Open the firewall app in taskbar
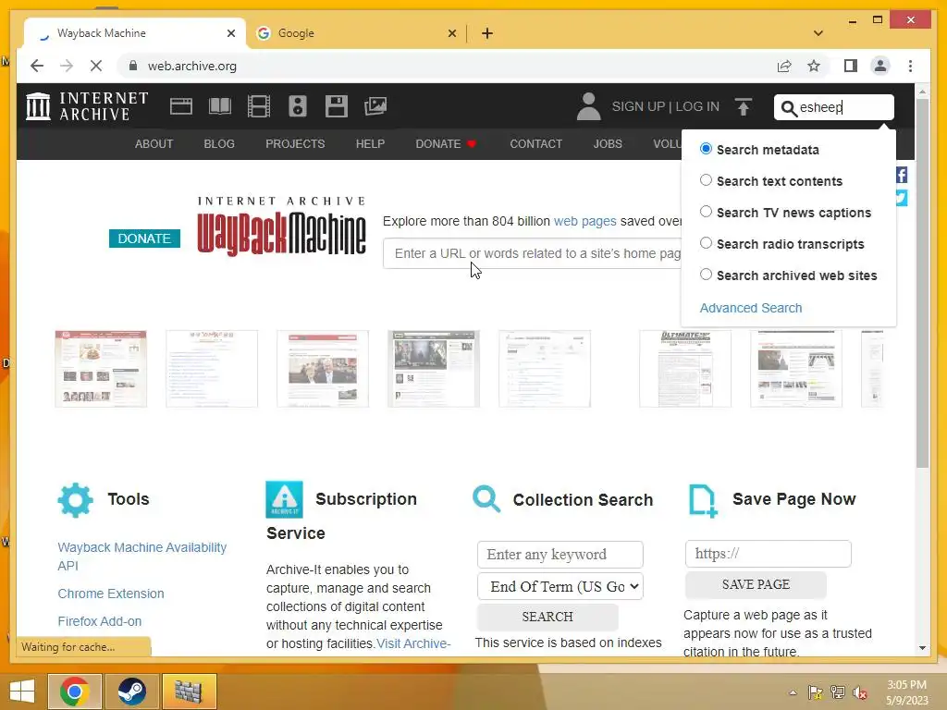 click(x=189, y=691)
